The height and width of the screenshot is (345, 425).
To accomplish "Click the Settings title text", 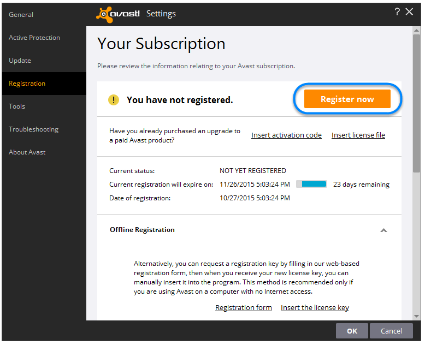I will [x=161, y=14].
